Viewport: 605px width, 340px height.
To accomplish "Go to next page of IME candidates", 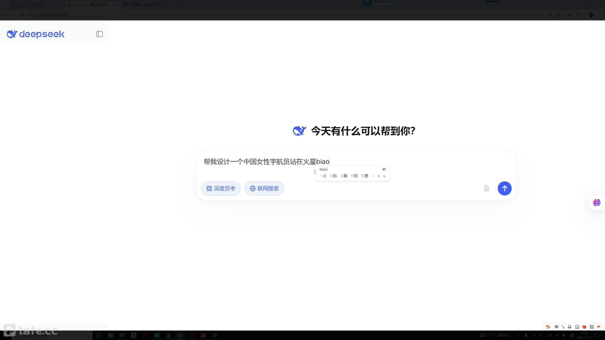I will click(379, 176).
